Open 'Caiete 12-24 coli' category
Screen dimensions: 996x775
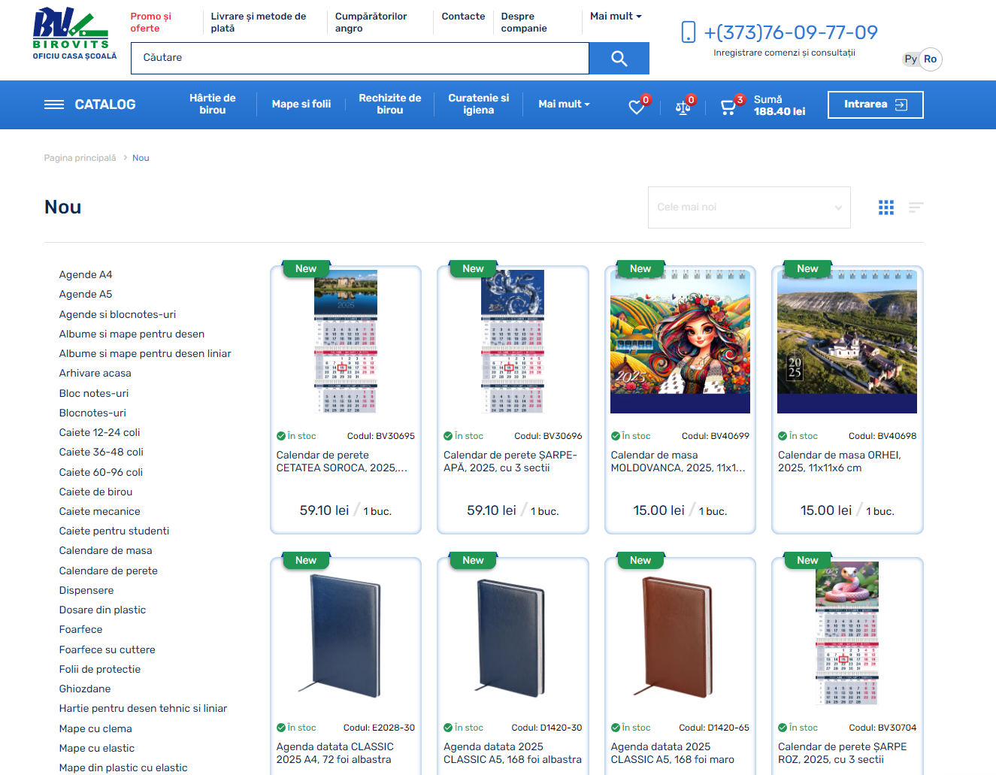[100, 432]
